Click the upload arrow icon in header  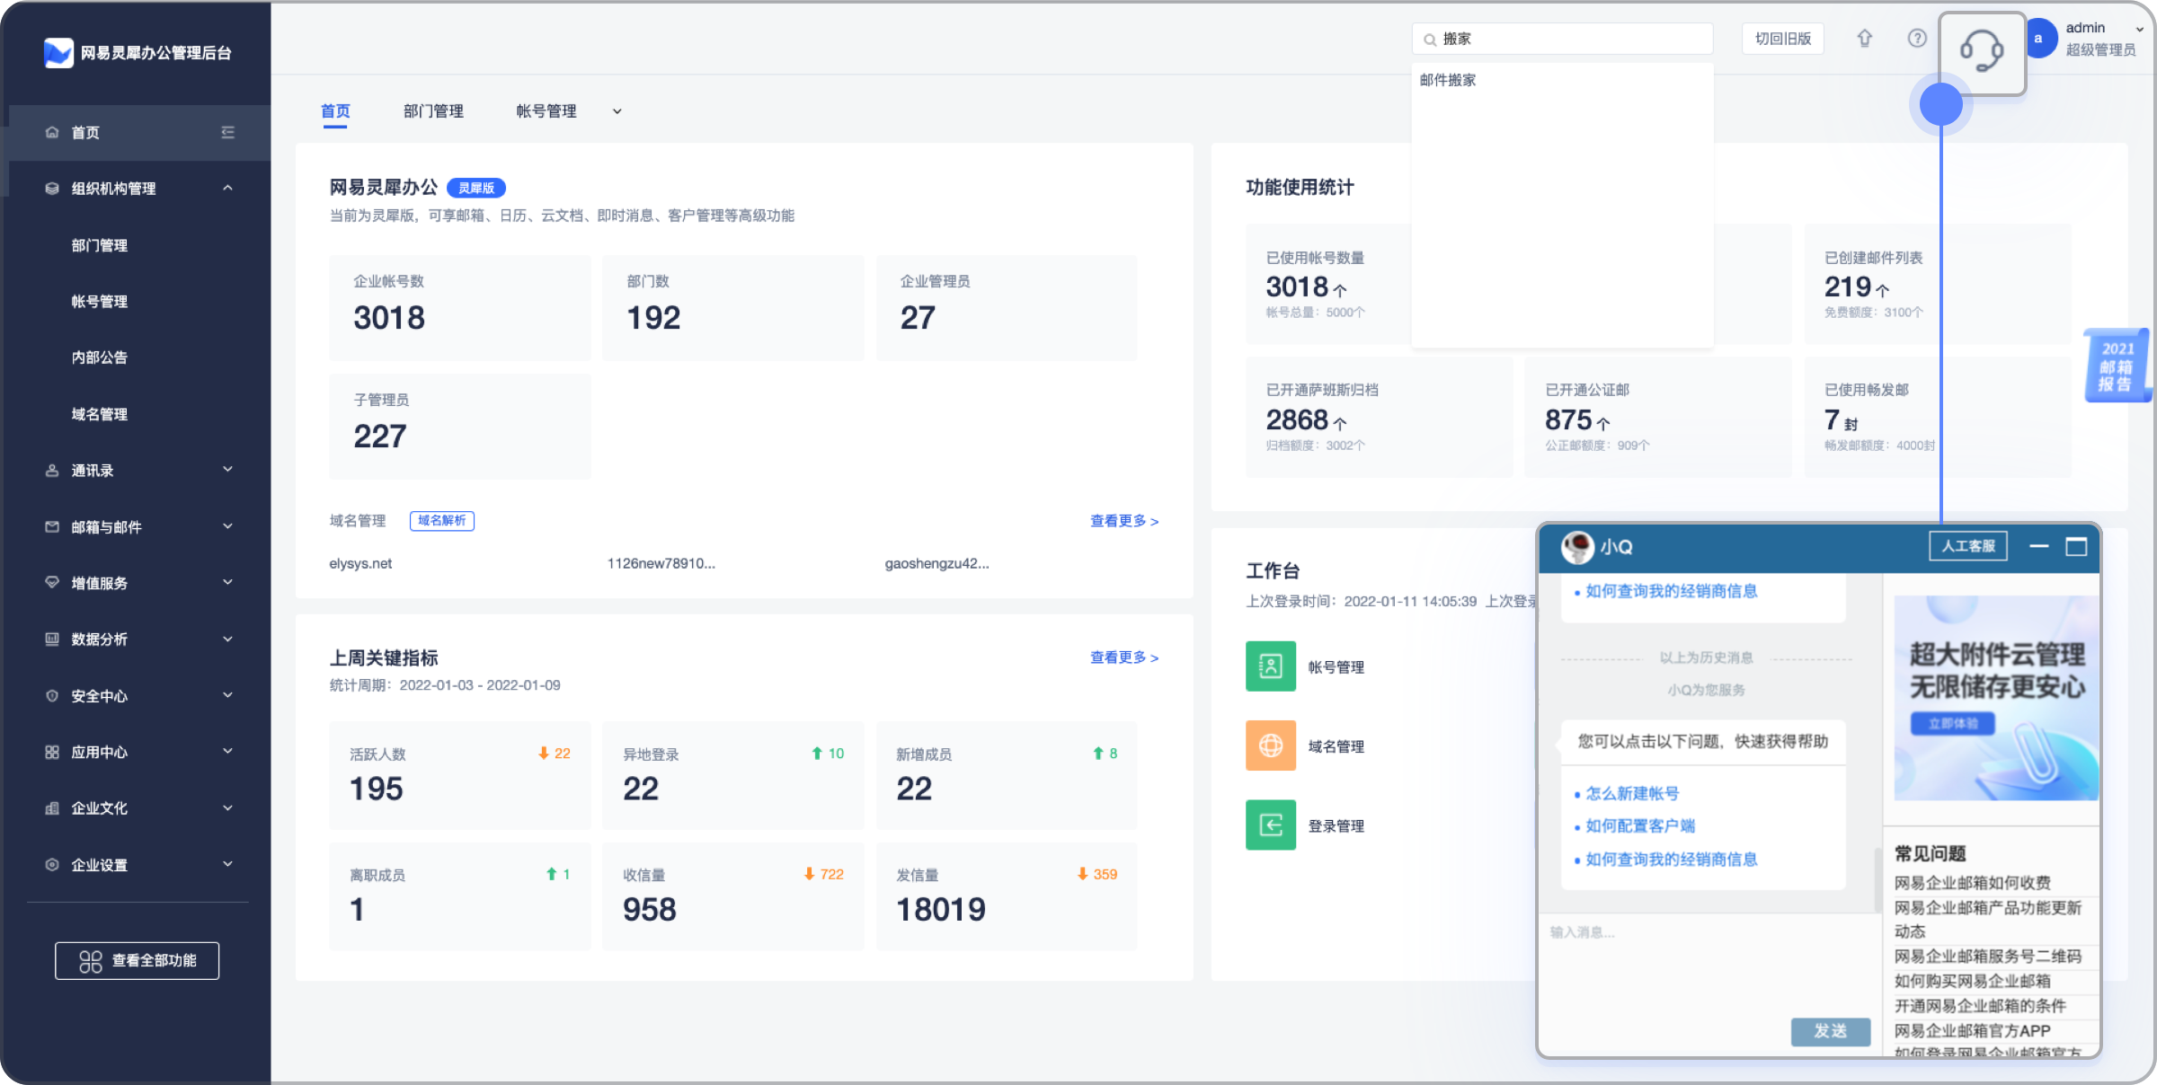click(x=1865, y=39)
